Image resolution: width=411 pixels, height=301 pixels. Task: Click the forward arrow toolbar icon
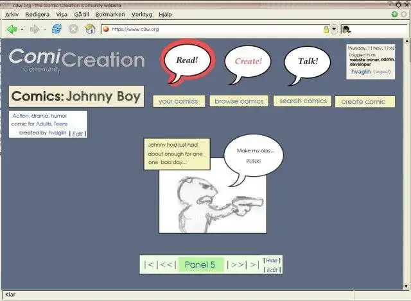click(x=35, y=29)
